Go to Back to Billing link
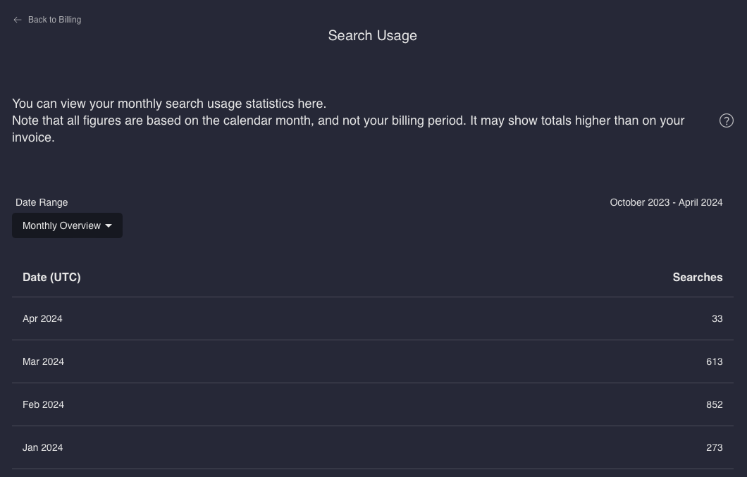The image size is (747, 477). [54, 20]
